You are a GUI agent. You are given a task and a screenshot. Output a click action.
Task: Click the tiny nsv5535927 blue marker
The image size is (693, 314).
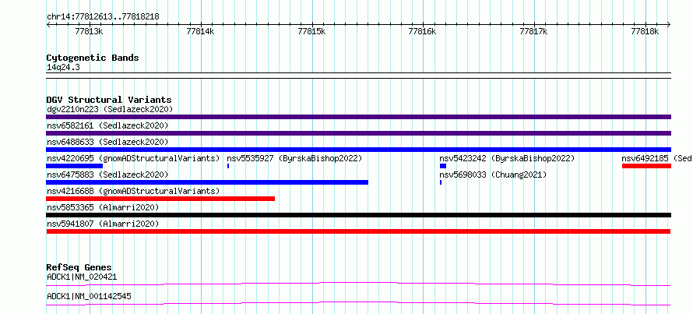point(228,166)
